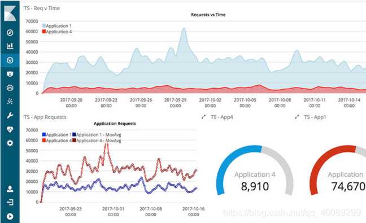Viewport: 366px width, 223px height.
Task: Open Graph via connected nodes icon
Action: (10, 102)
